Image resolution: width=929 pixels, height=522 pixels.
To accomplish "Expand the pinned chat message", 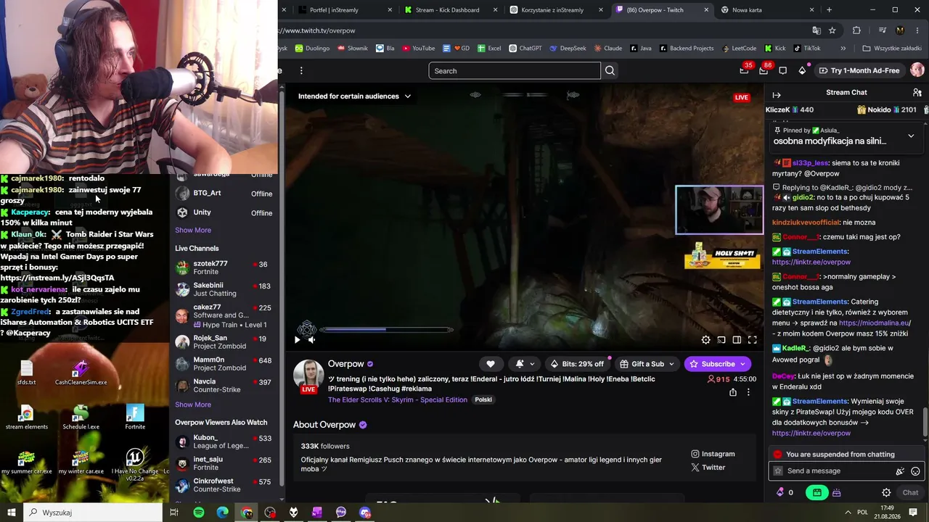I will 911,136.
